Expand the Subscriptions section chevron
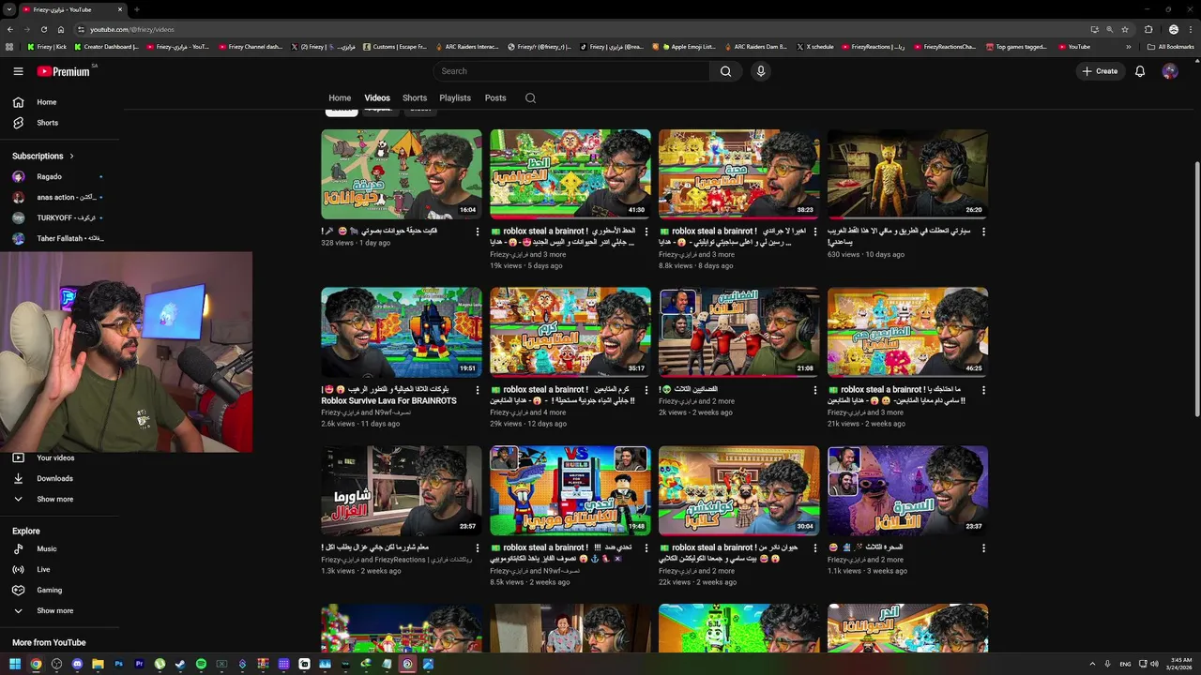1201x675 pixels. [x=71, y=156]
